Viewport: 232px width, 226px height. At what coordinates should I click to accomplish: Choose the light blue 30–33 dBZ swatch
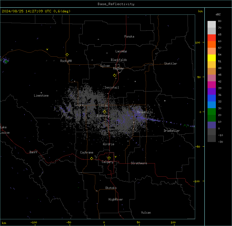[212, 105]
